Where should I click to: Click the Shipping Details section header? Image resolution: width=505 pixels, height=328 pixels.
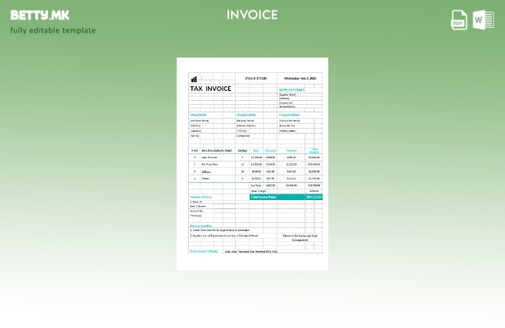[x=246, y=115]
